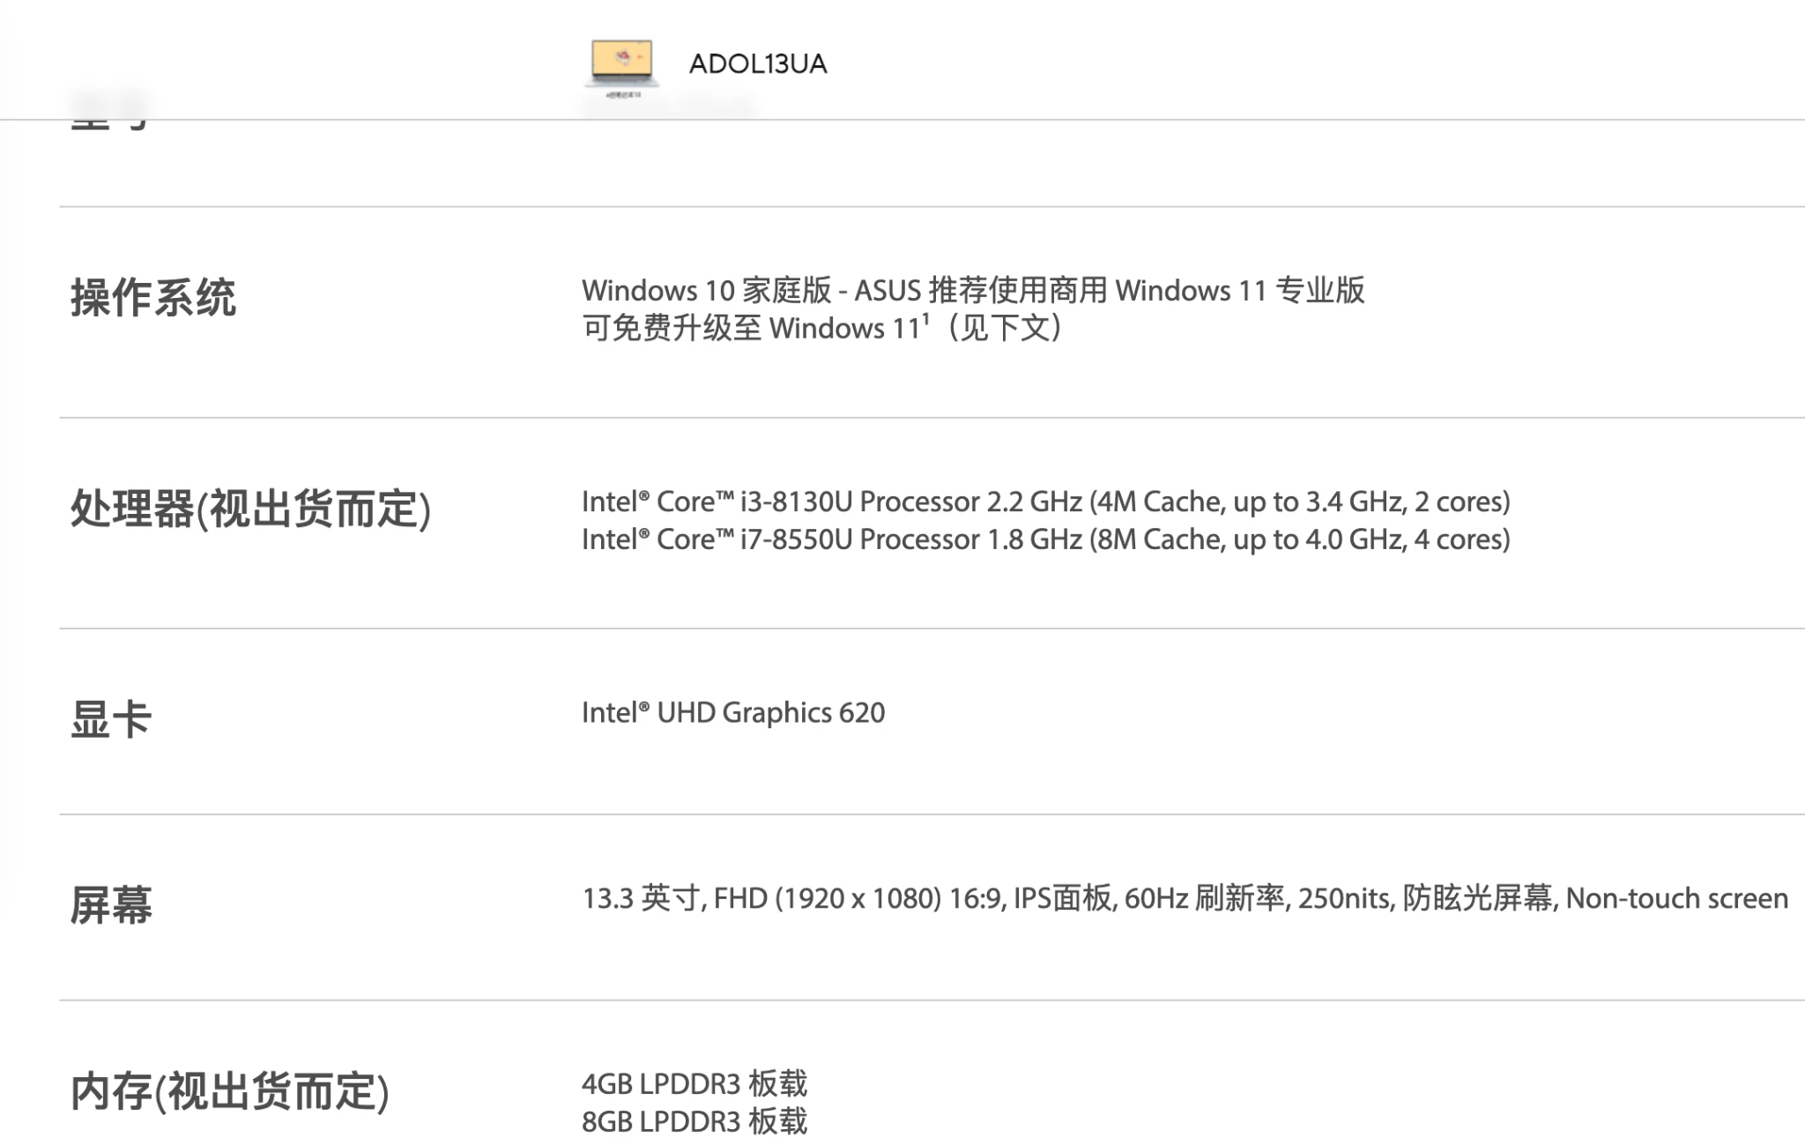Click the Windows 11 专业版 recommendation text
The width and height of the screenshot is (1805, 1145).
click(1239, 290)
